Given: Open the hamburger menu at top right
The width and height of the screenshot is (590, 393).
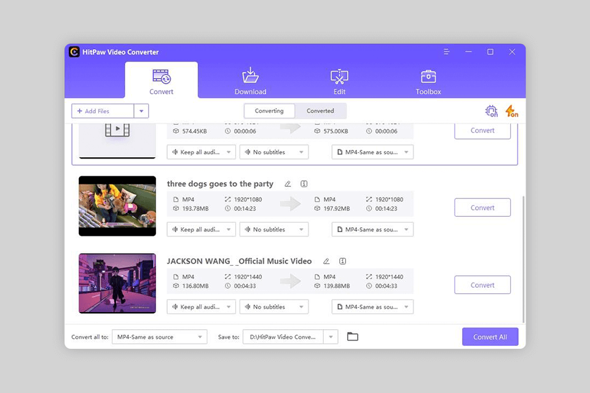Looking at the screenshot, I should pos(446,52).
